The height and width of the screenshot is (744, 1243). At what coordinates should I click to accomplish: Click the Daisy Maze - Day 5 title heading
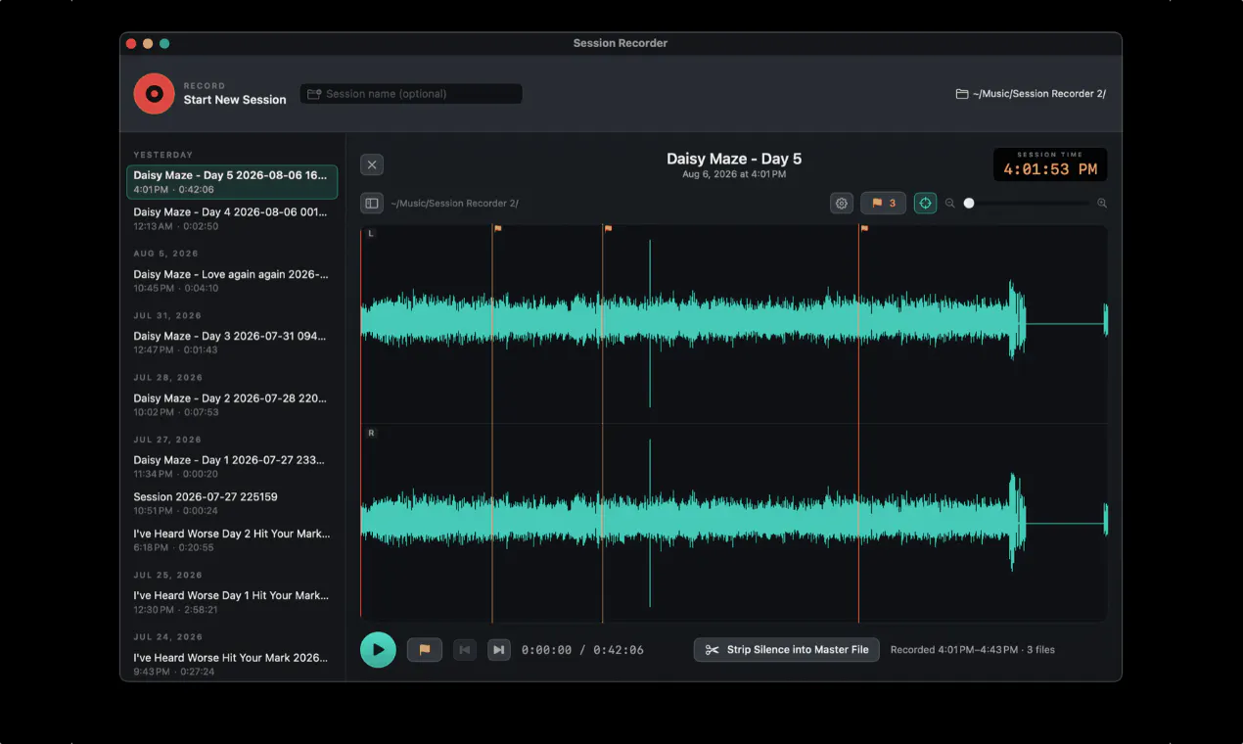point(734,159)
